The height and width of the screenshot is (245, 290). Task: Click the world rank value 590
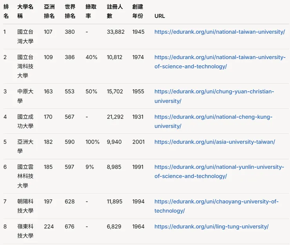pos(70,142)
